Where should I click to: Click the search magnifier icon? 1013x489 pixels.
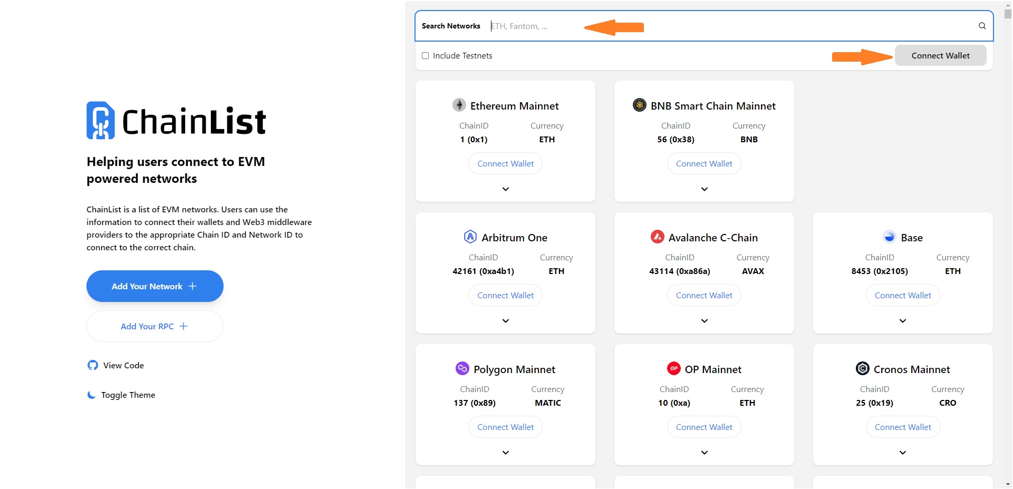pyautogui.click(x=982, y=26)
